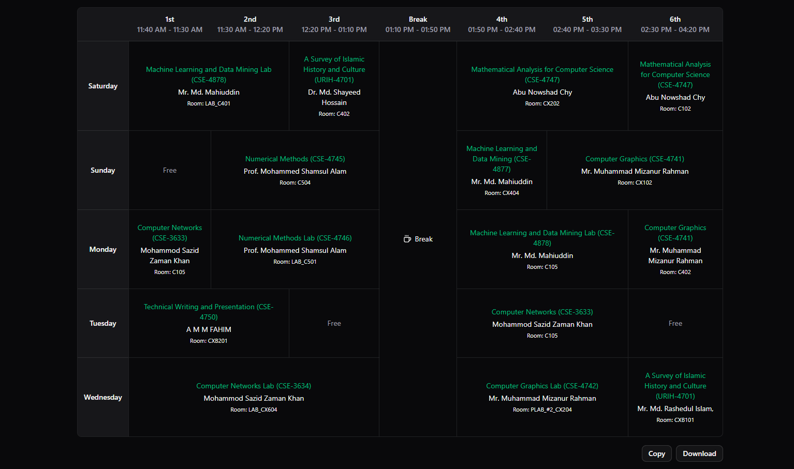This screenshot has height=469, width=794.
Task: Click the Saturday row header
Action: (x=103, y=86)
